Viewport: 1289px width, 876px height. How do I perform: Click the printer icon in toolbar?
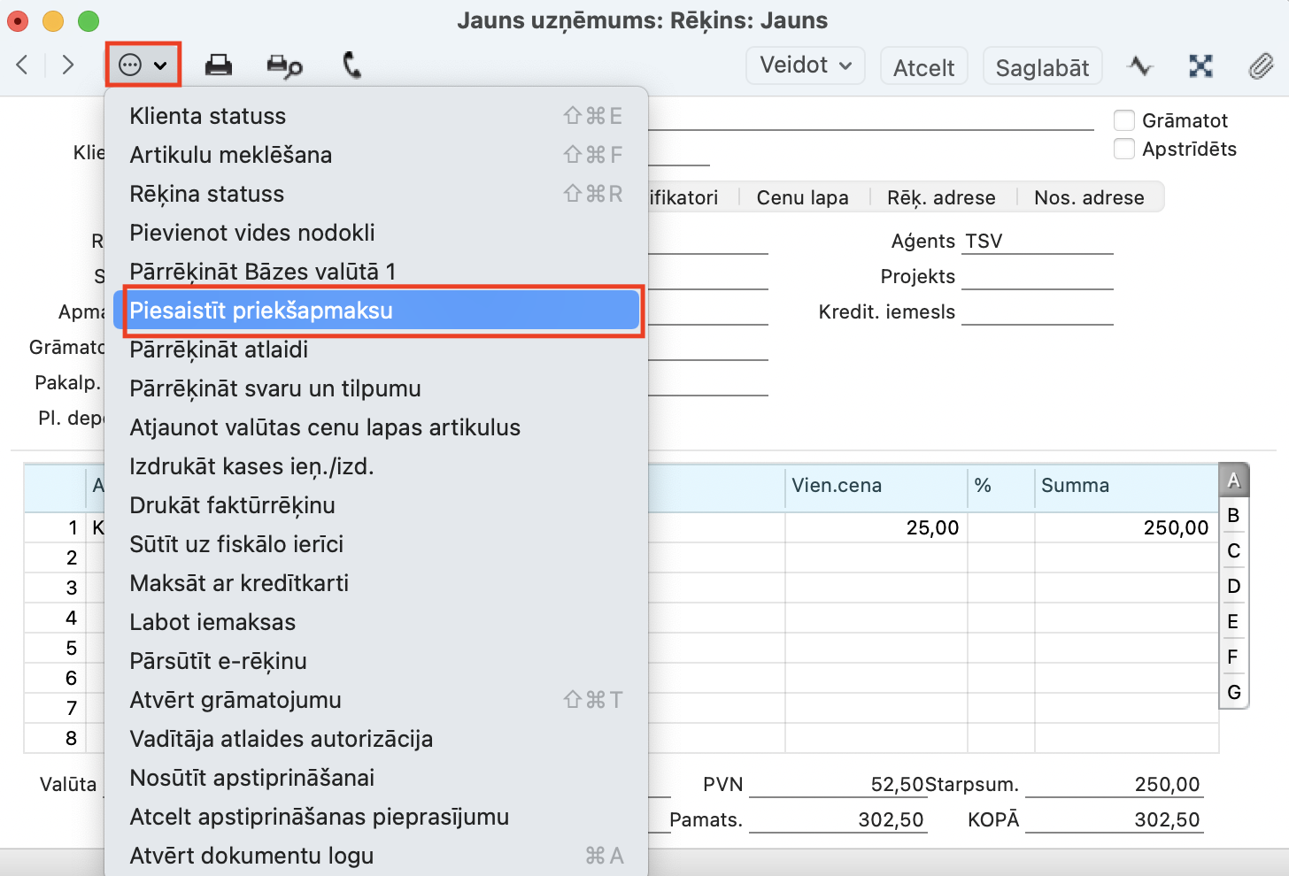[218, 65]
